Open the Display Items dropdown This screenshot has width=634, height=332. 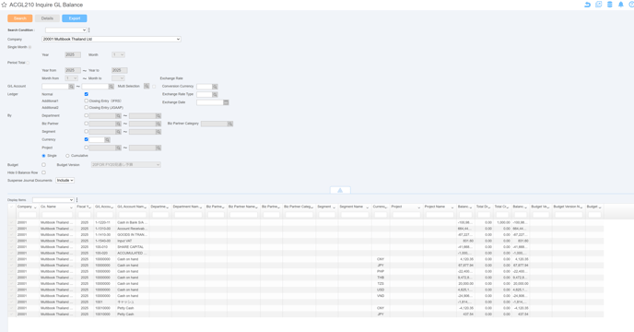tap(53, 200)
